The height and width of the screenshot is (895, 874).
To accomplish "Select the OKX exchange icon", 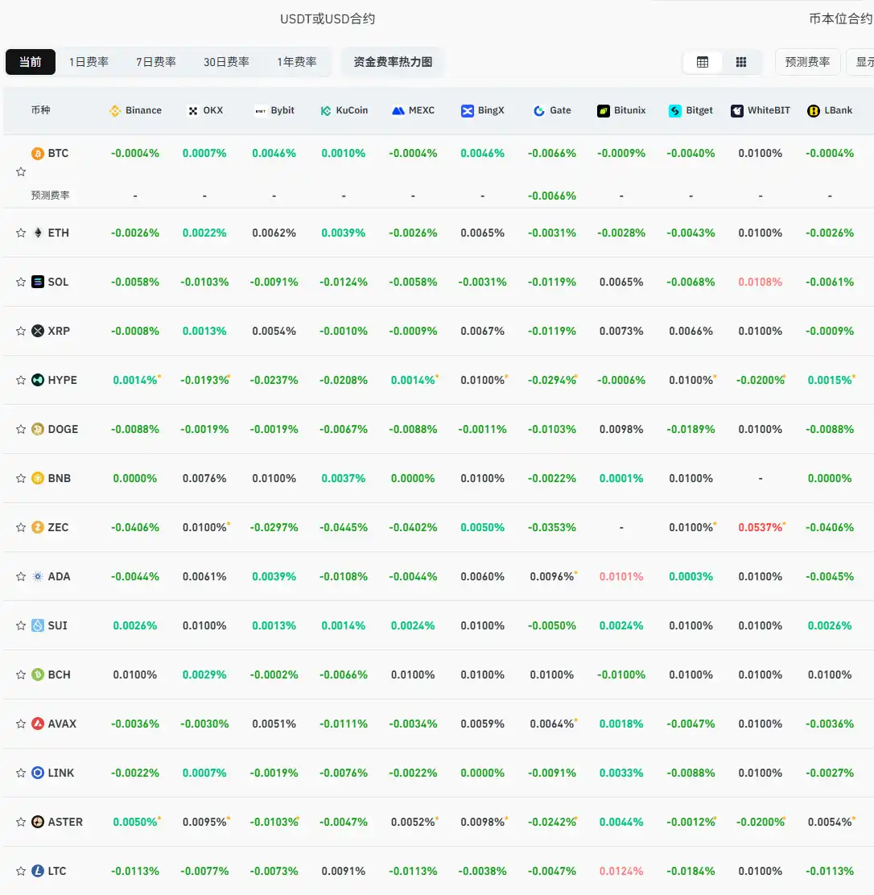I will (x=192, y=111).
